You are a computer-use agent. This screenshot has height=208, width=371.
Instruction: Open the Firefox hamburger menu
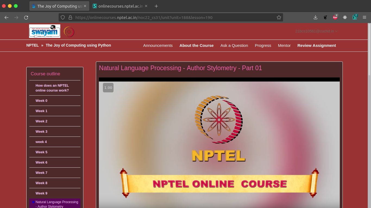click(x=364, y=17)
